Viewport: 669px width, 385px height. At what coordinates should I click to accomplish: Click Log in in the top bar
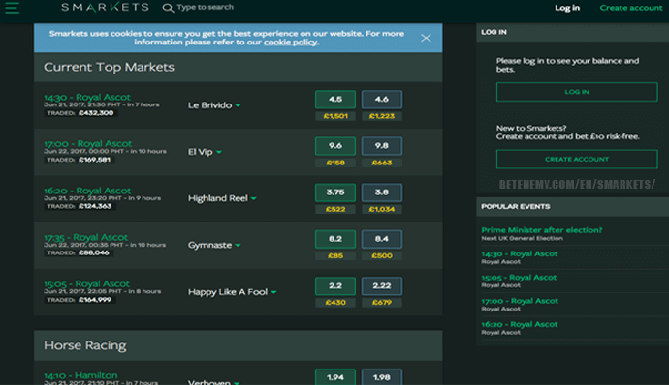click(567, 8)
